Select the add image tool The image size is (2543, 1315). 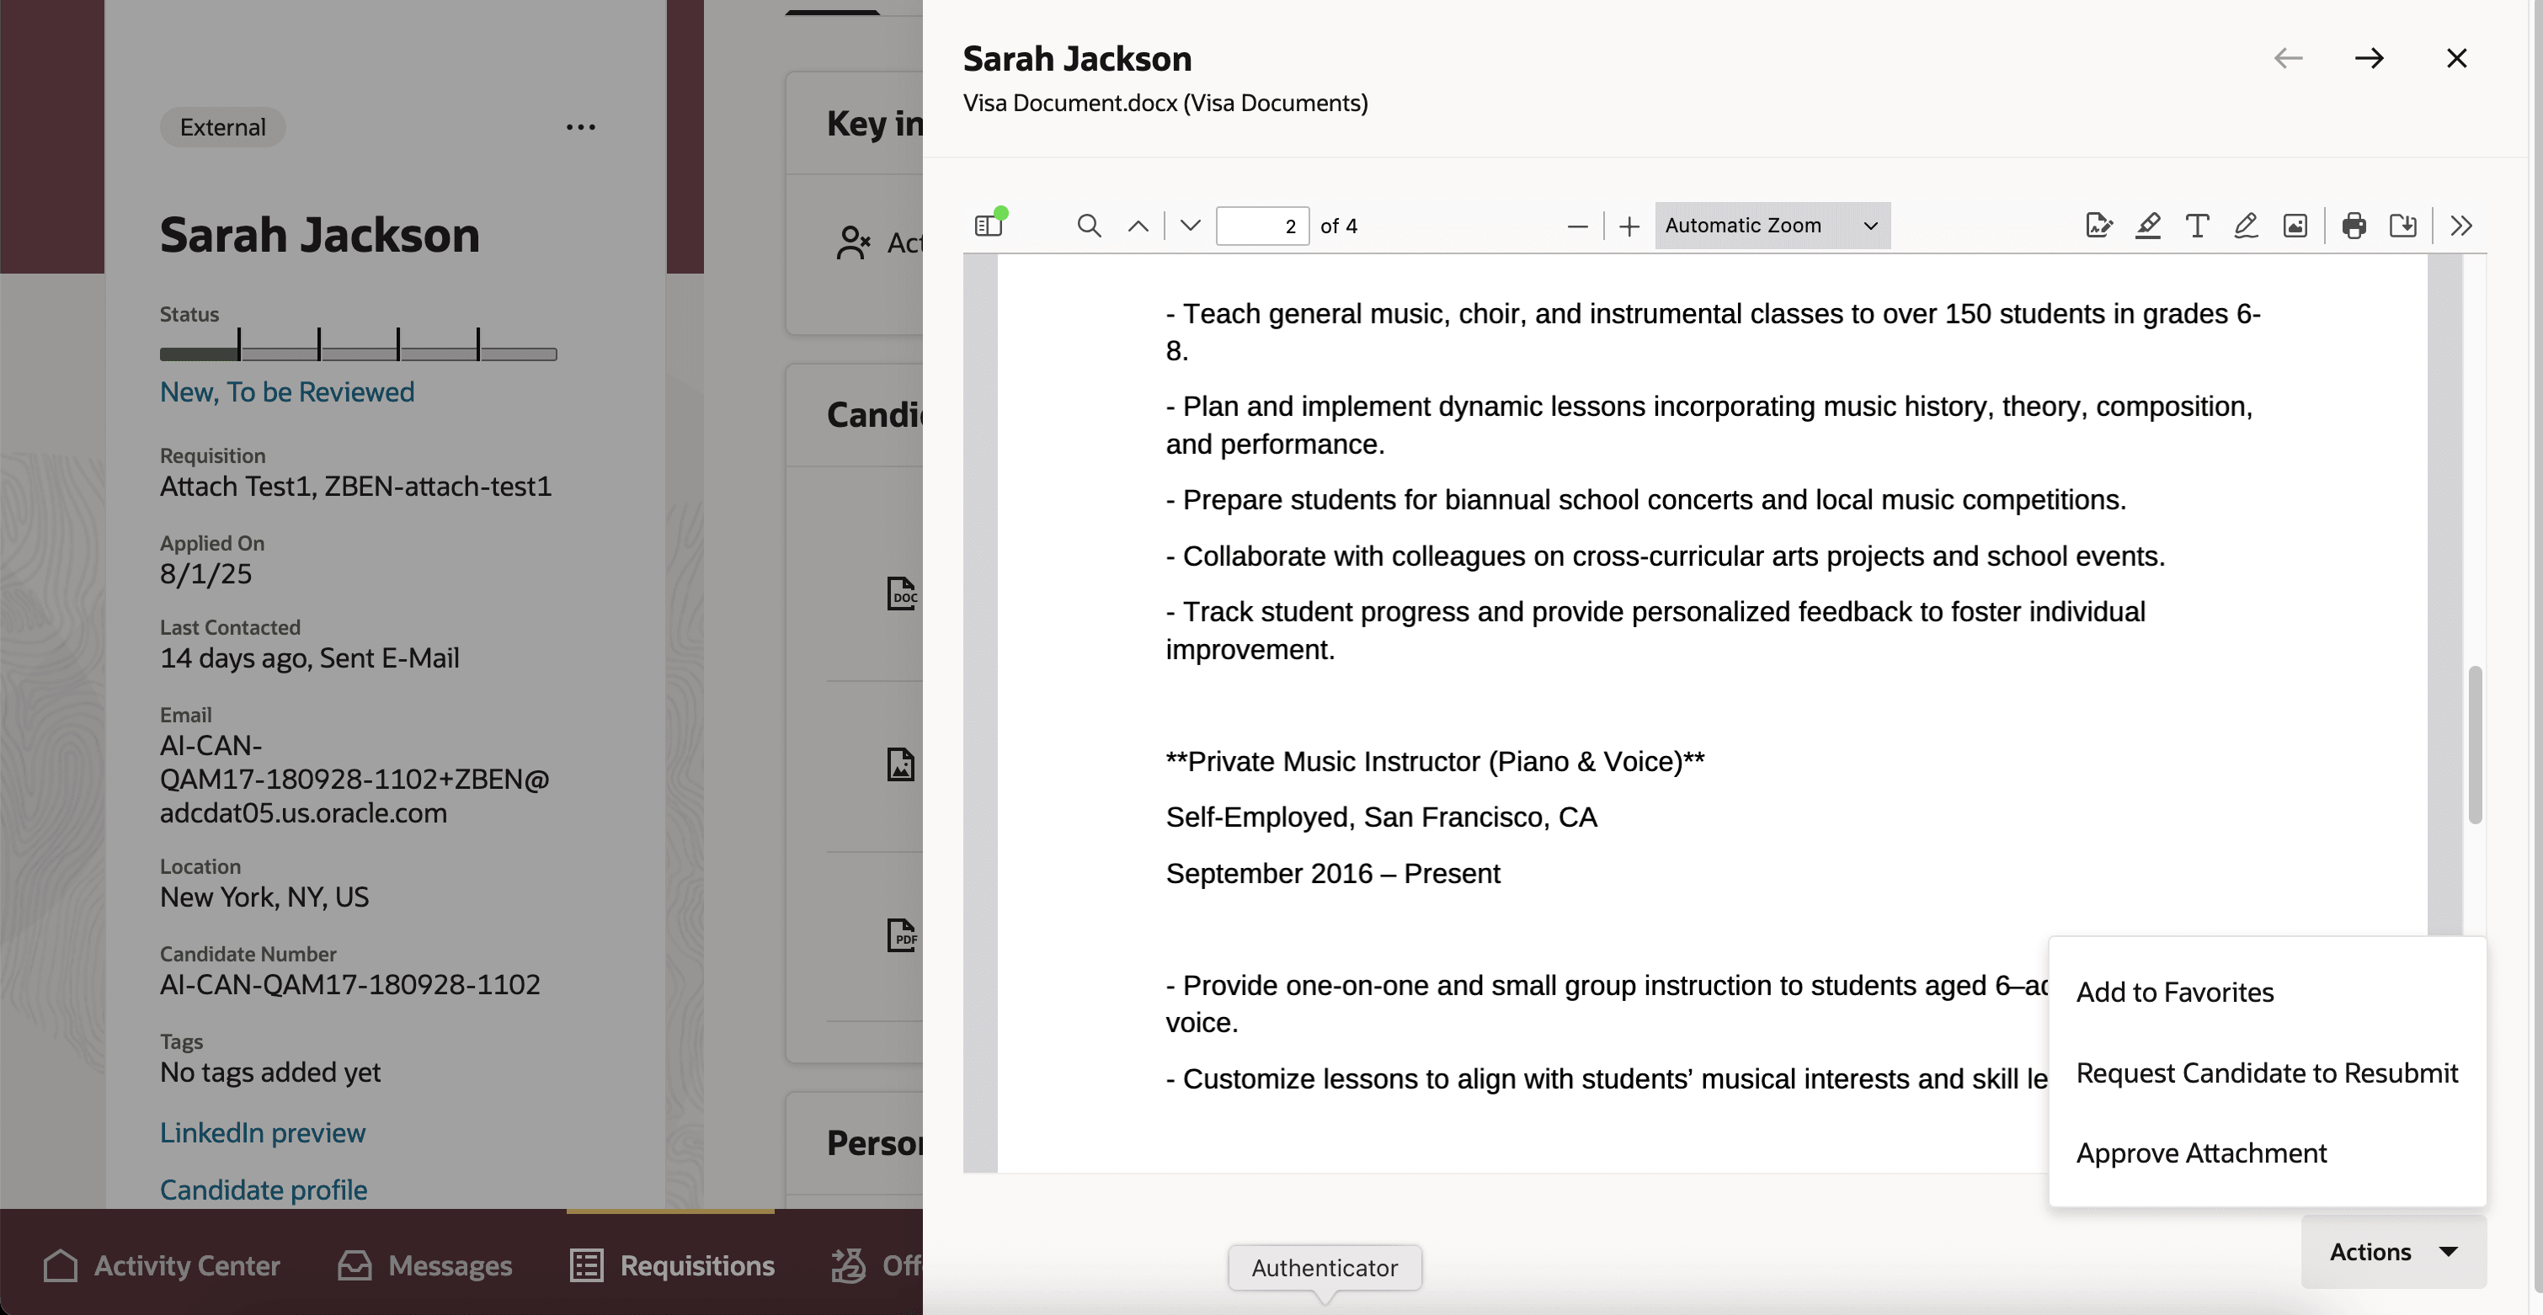pyautogui.click(x=2295, y=226)
